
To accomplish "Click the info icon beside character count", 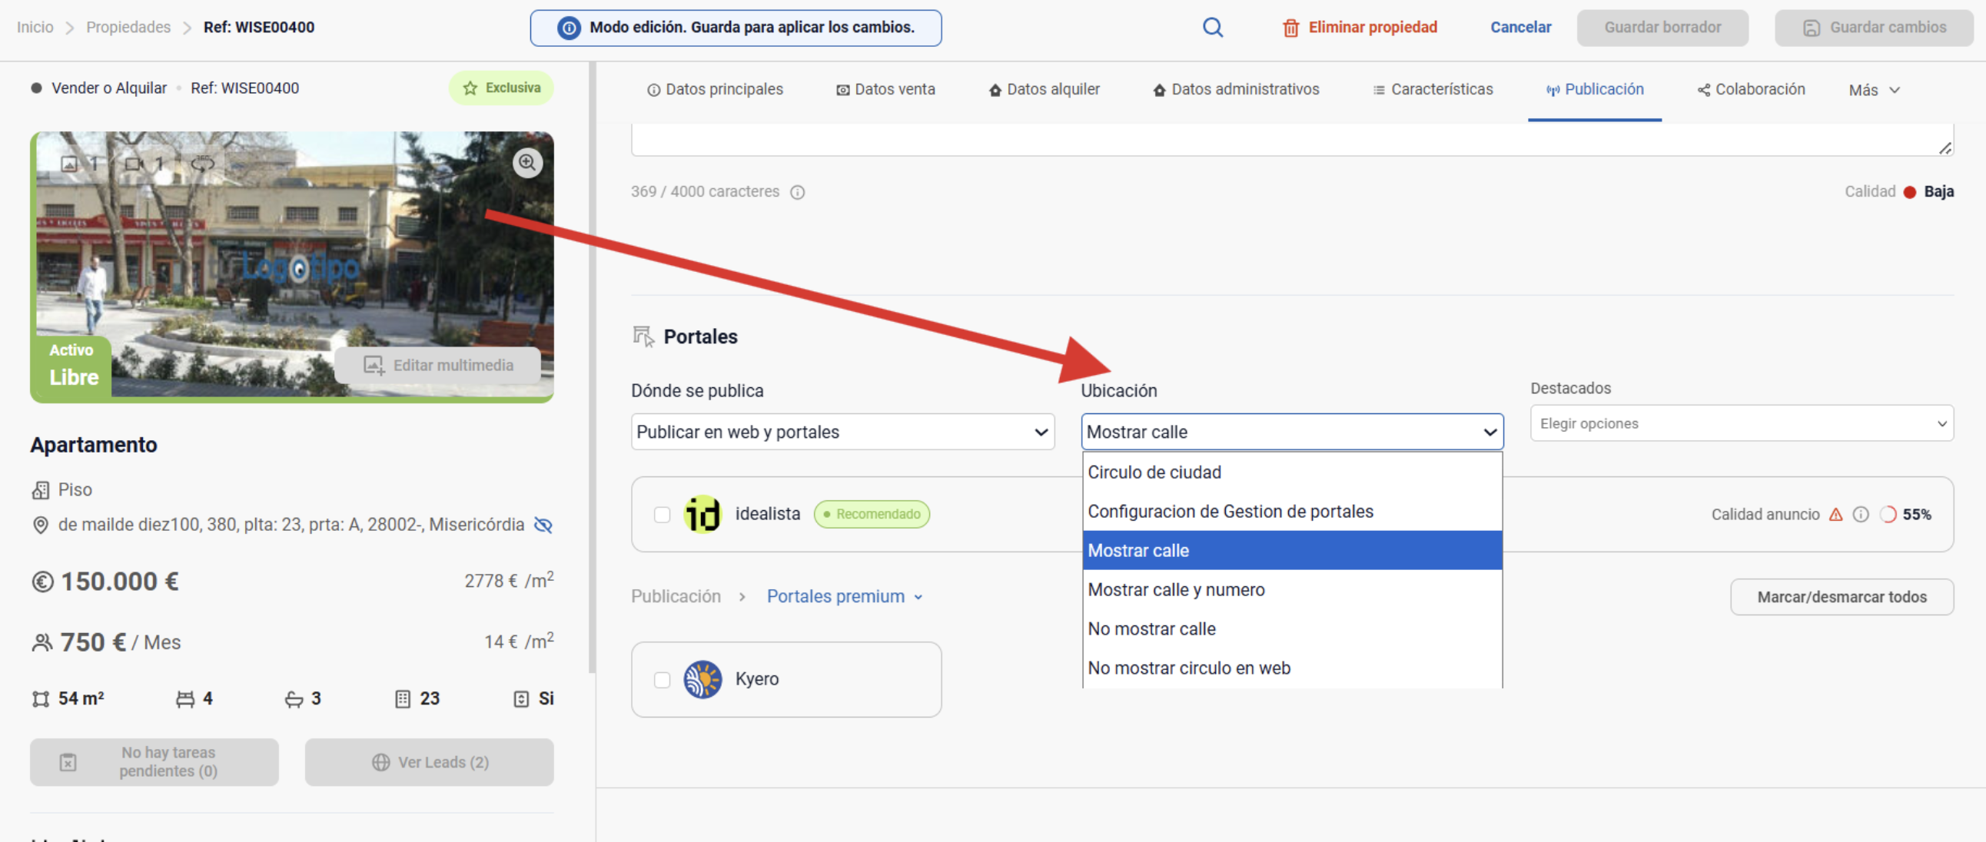I will coord(798,192).
